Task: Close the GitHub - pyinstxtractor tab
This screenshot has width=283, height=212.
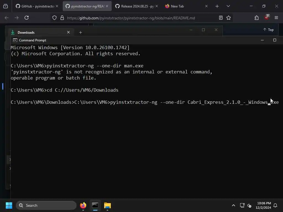Action: coord(57,6)
